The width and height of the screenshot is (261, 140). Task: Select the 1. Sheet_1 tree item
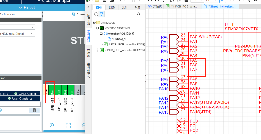(119, 39)
